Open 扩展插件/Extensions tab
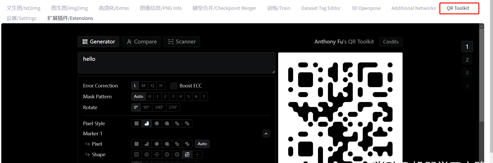The image size is (493, 163). [70, 18]
